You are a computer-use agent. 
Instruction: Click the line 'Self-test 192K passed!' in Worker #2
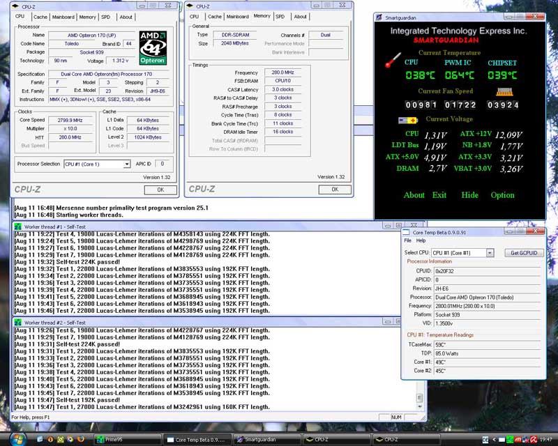pos(67,400)
